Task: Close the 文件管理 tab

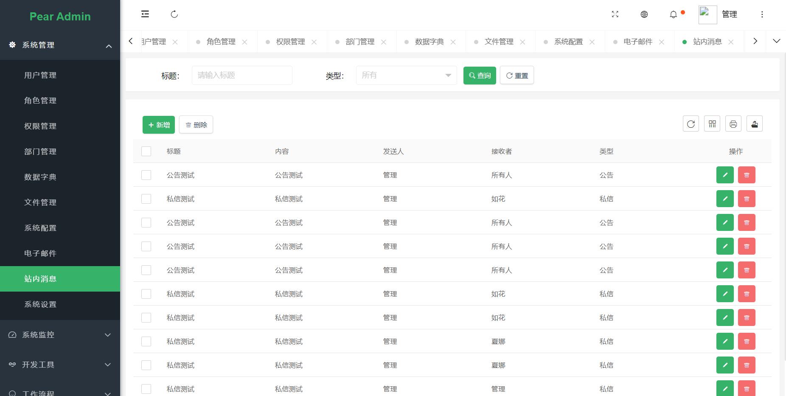Action: pos(523,42)
